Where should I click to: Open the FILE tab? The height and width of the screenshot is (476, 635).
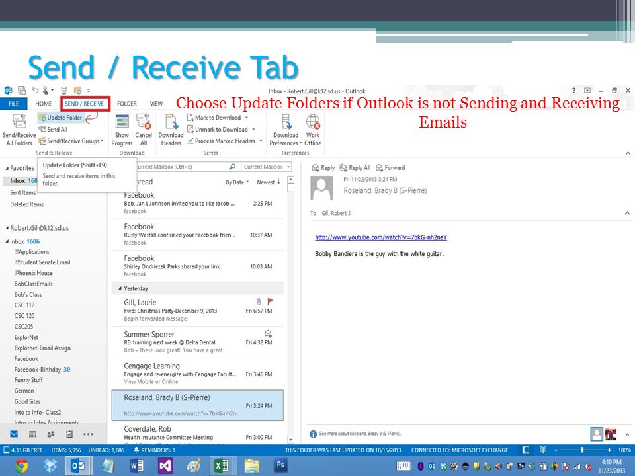[14, 104]
